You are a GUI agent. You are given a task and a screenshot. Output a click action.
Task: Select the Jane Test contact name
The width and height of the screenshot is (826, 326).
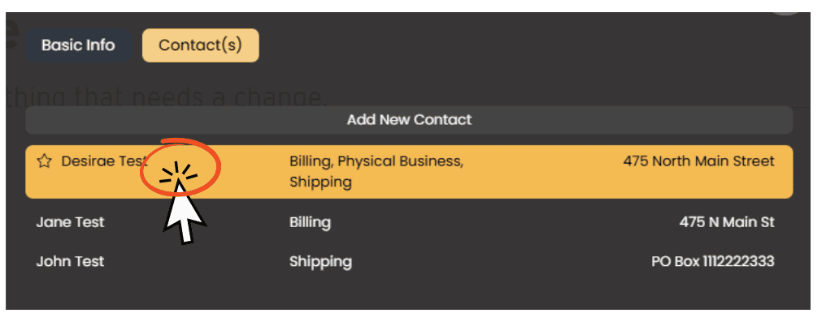pos(70,222)
